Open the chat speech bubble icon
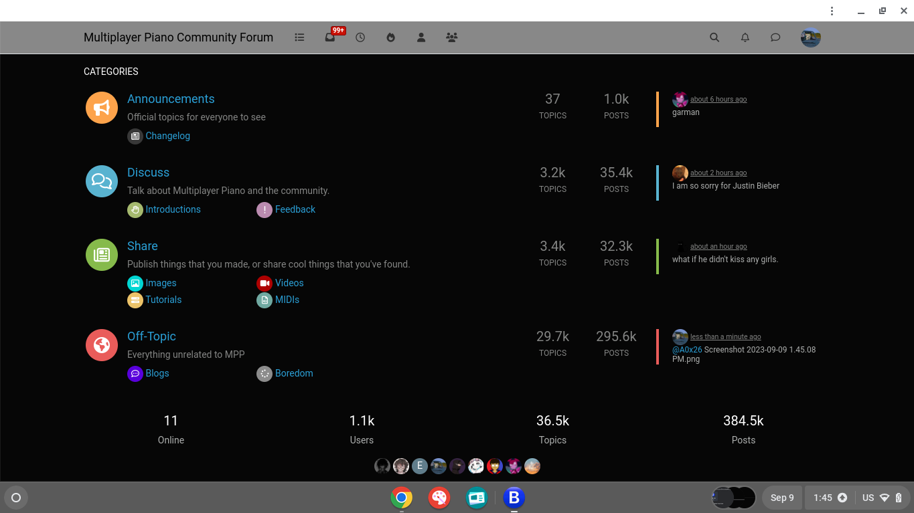The width and height of the screenshot is (914, 513). [775, 37]
